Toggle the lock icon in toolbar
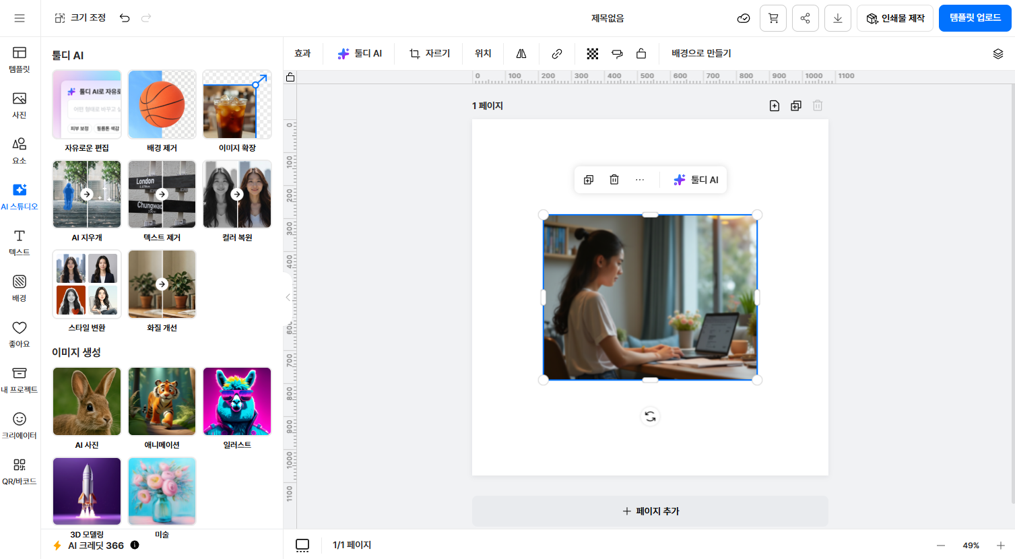1015x559 pixels. pyautogui.click(x=641, y=54)
